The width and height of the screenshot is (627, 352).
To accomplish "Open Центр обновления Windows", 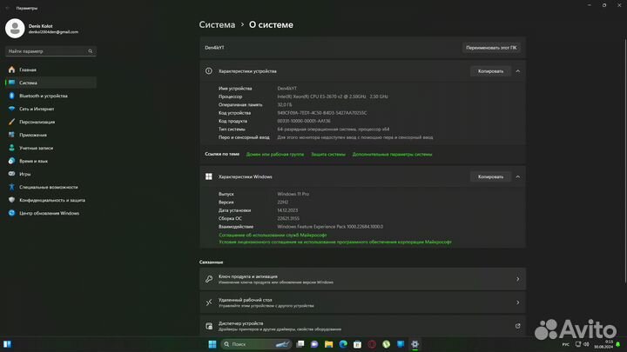I will pyautogui.click(x=49, y=213).
